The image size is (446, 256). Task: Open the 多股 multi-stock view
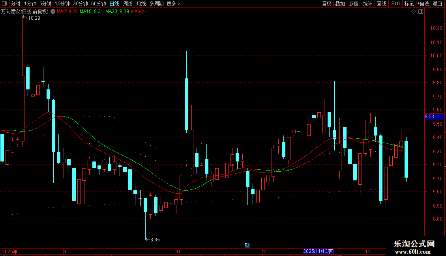(x=354, y=4)
